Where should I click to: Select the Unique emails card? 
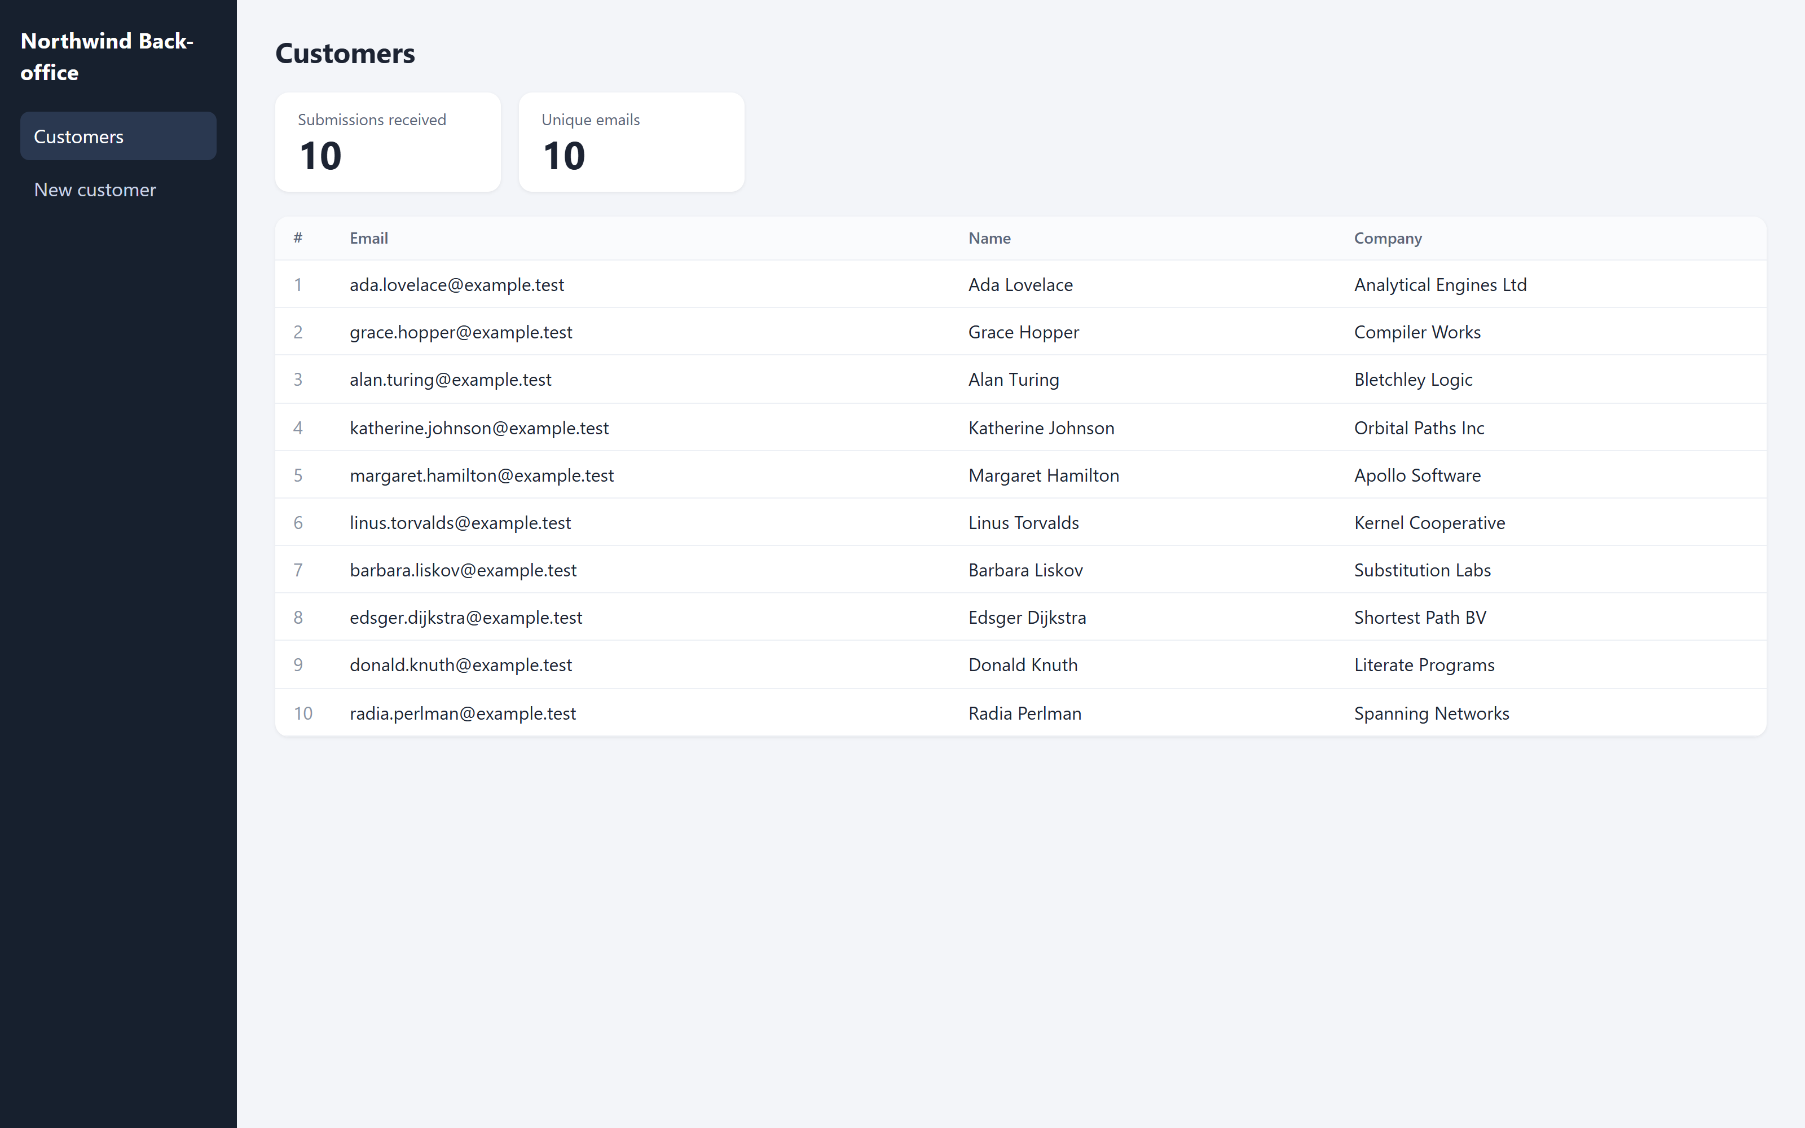[631, 143]
